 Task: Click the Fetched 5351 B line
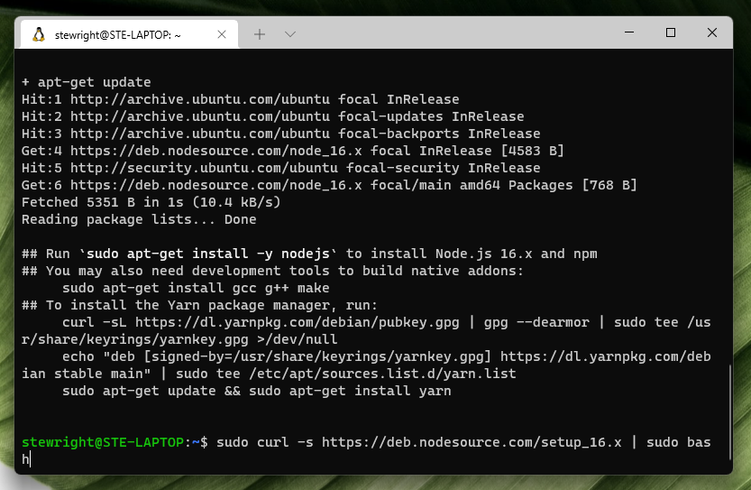click(x=151, y=202)
